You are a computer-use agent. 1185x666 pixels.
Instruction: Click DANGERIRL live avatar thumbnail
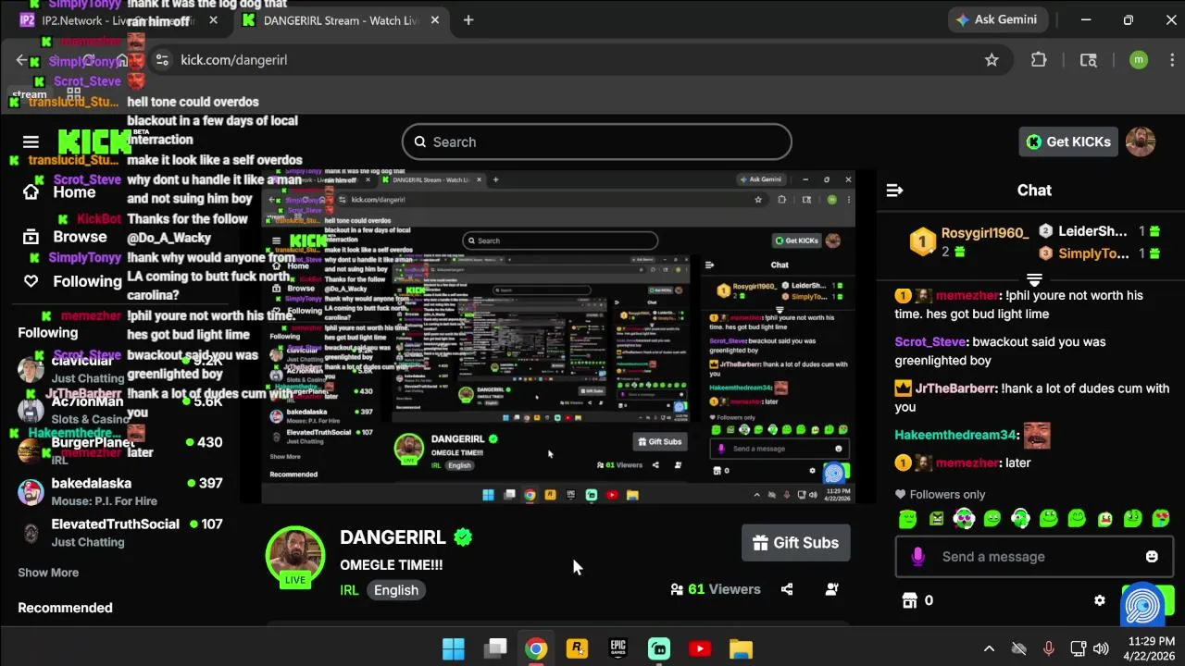click(295, 558)
